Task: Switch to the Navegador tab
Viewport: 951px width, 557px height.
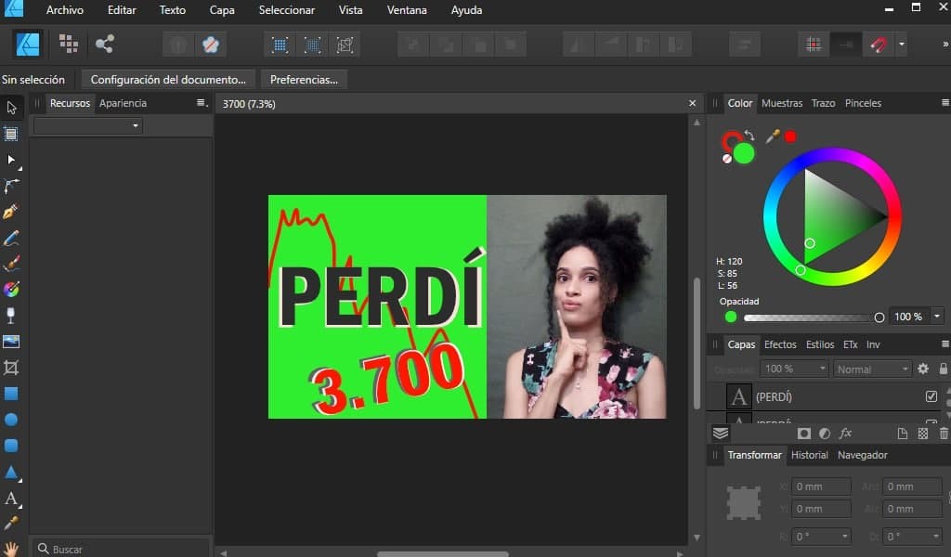Action: point(863,455)
